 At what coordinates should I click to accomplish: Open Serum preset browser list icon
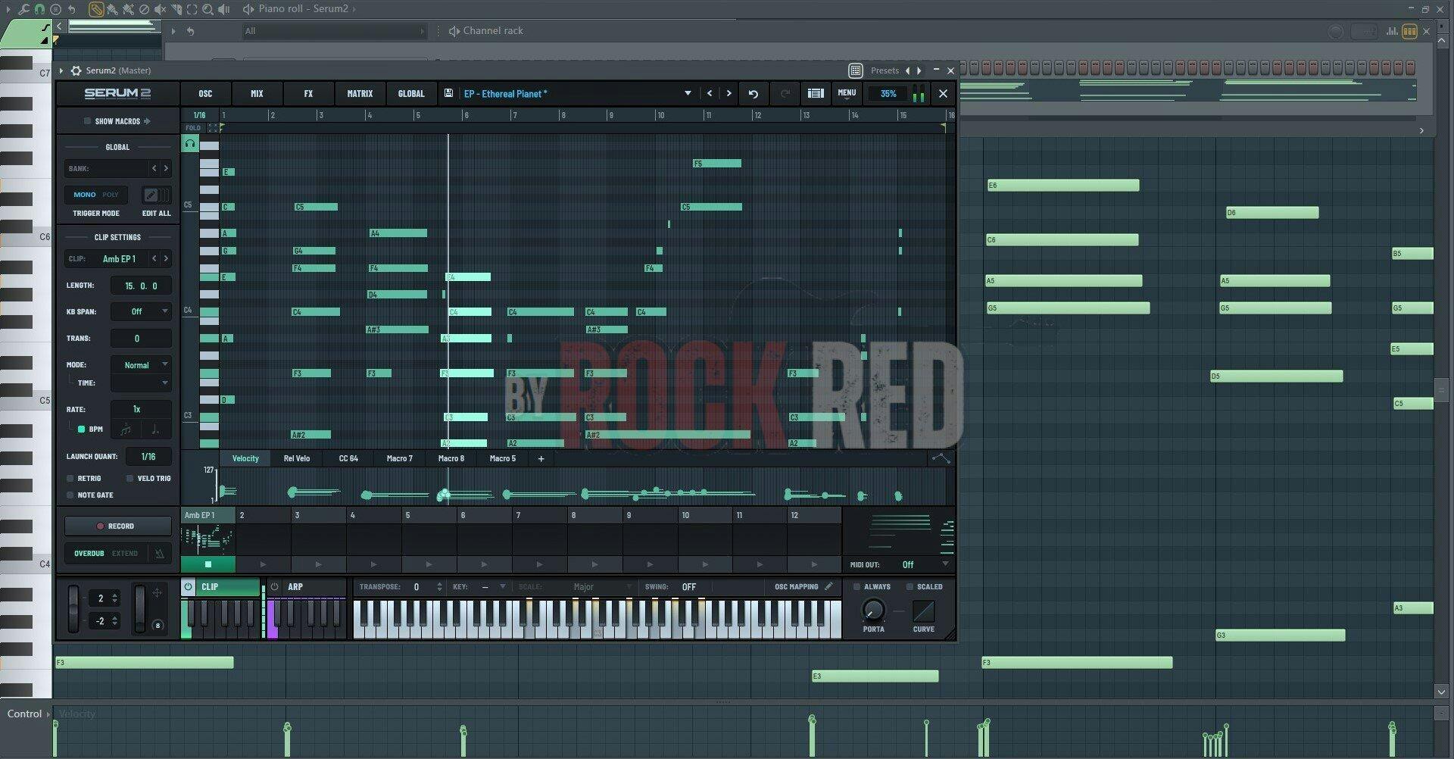coord(816,94)
